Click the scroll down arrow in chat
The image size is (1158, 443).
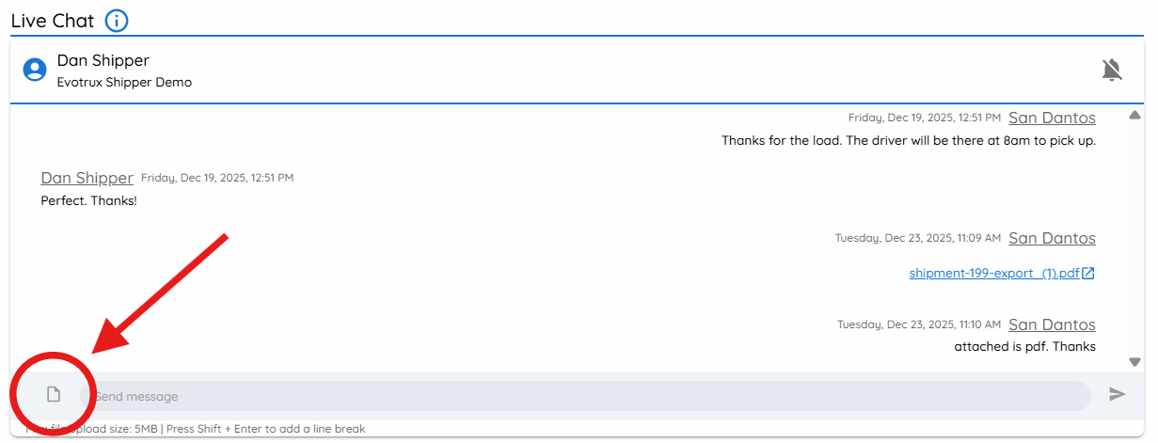click(1134, 362)
